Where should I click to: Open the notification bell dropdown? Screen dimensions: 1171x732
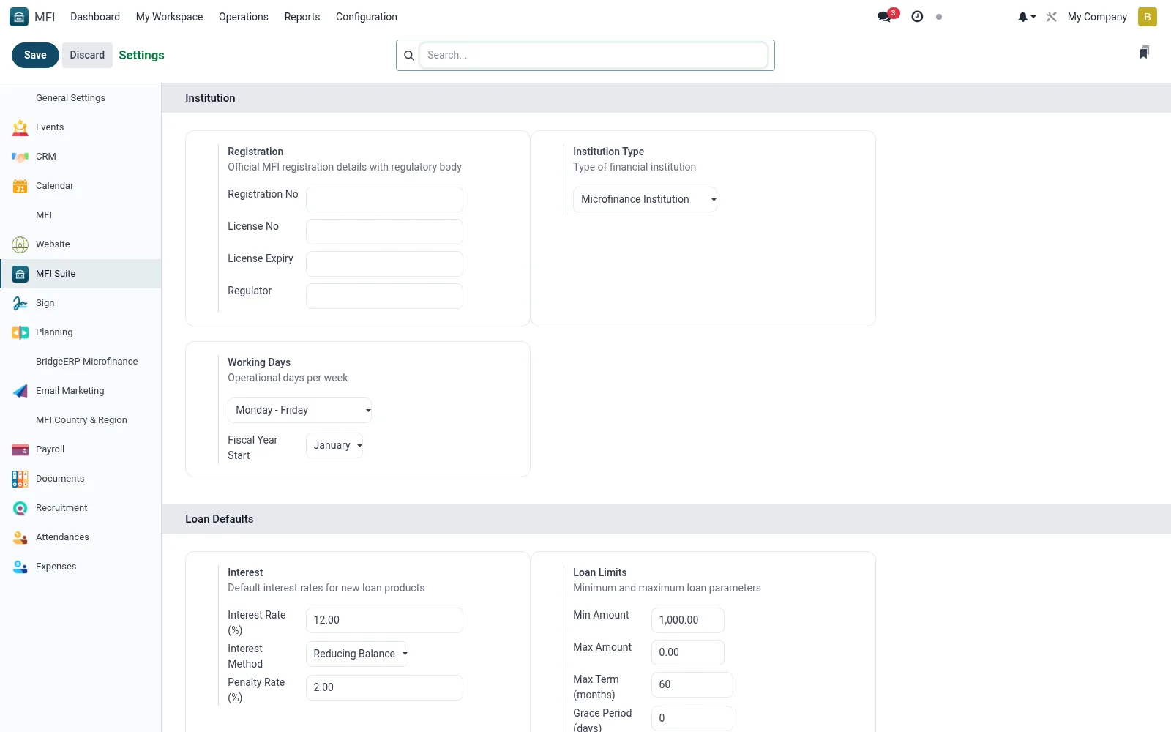click(1027, 17)
